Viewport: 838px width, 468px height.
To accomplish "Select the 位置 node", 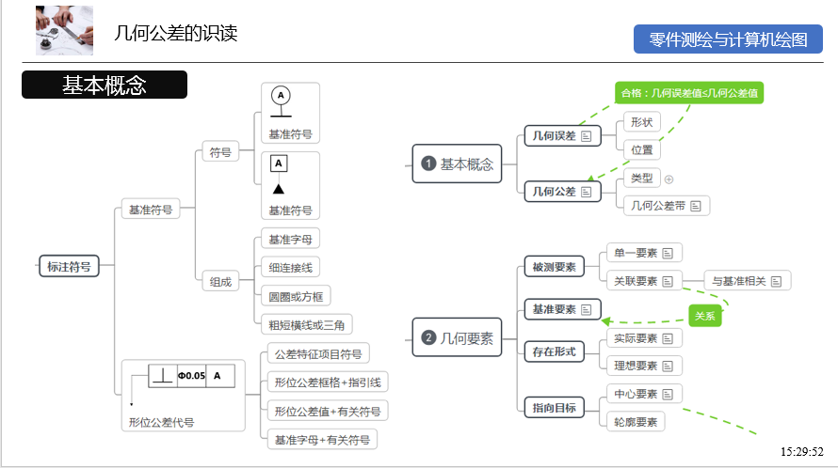I will (642, 149).
